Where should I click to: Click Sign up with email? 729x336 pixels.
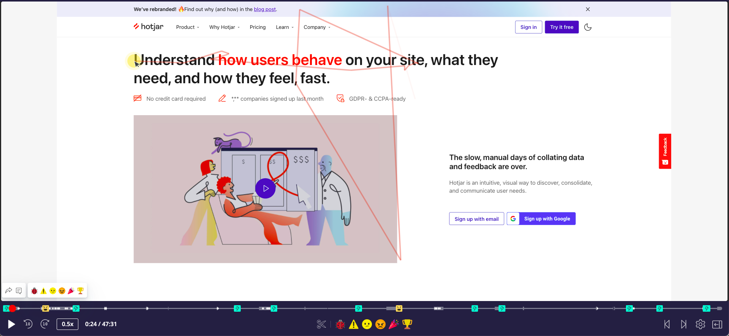(476, 219)
